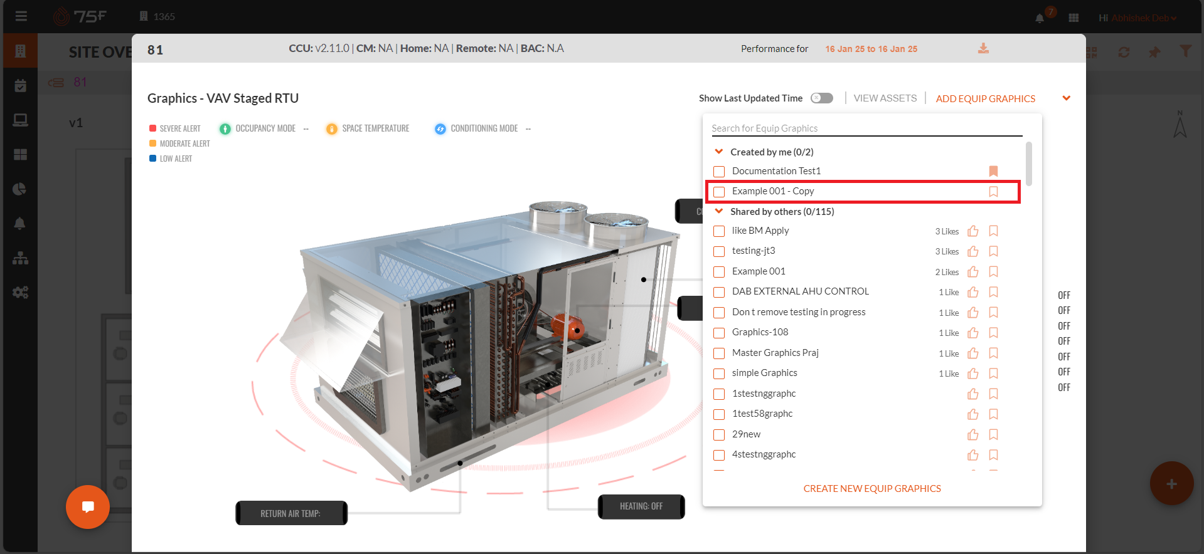Change the performance date range

click(871, 49)
